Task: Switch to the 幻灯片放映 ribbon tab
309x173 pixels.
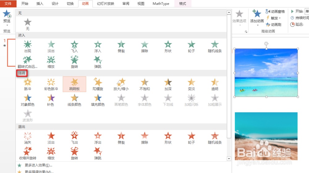Action: click(106, 3)
